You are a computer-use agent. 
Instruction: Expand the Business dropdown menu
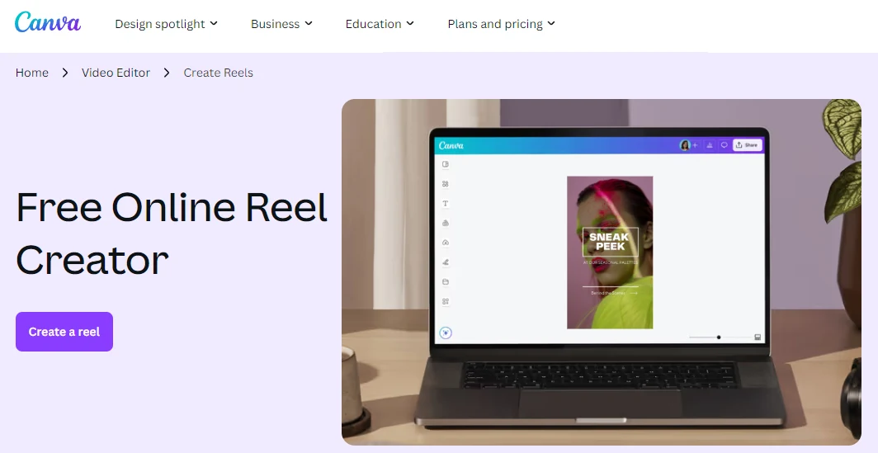click(x=281, y=24)
